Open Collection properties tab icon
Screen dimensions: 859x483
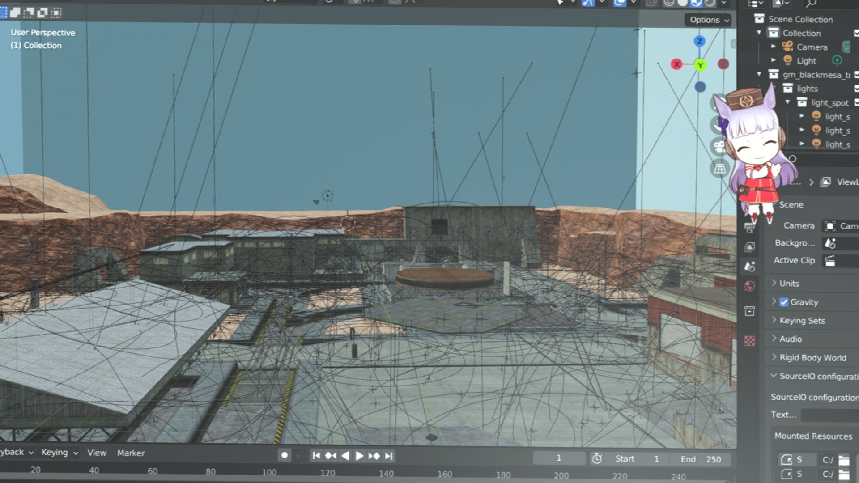pos(750,311)
